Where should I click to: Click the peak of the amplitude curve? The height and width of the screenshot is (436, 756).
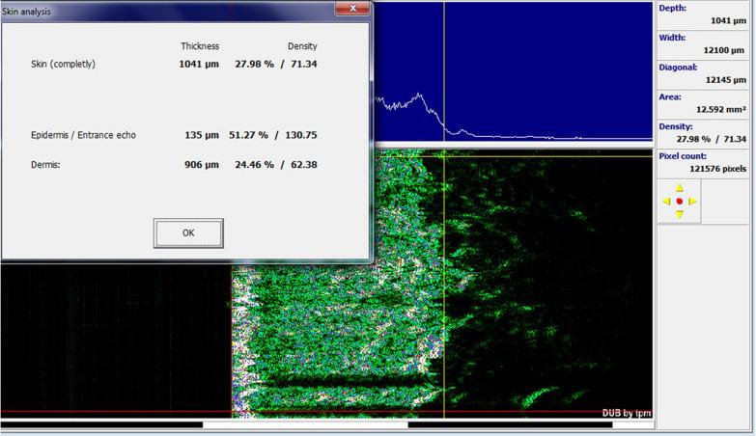coord(418,95)
